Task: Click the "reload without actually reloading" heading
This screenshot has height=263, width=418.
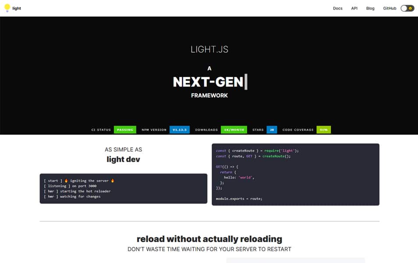Action: [x=209, y=239]
